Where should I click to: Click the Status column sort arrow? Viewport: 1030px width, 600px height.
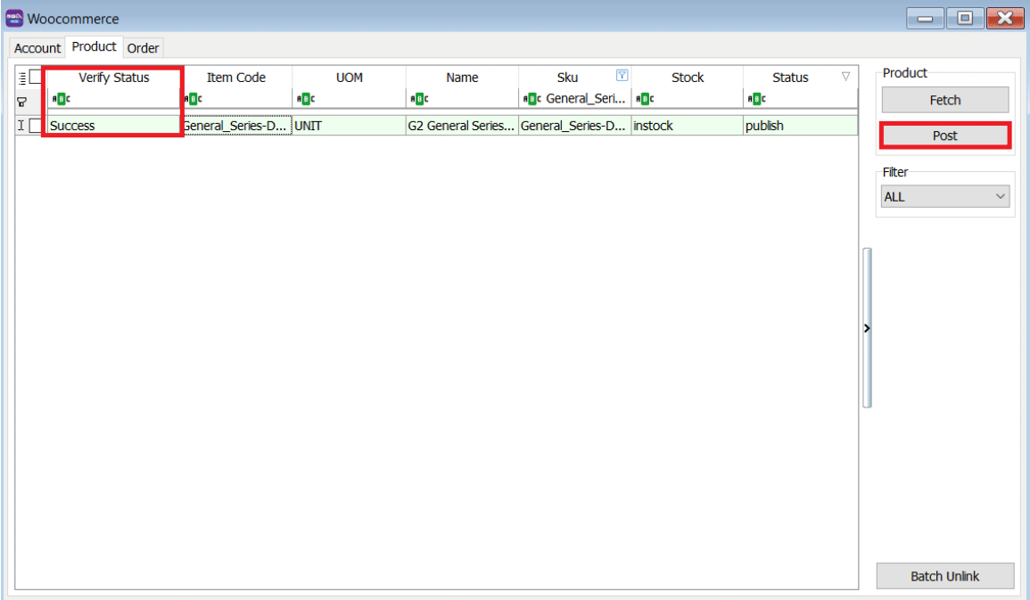pyautogui.click(x=845, y=77)
